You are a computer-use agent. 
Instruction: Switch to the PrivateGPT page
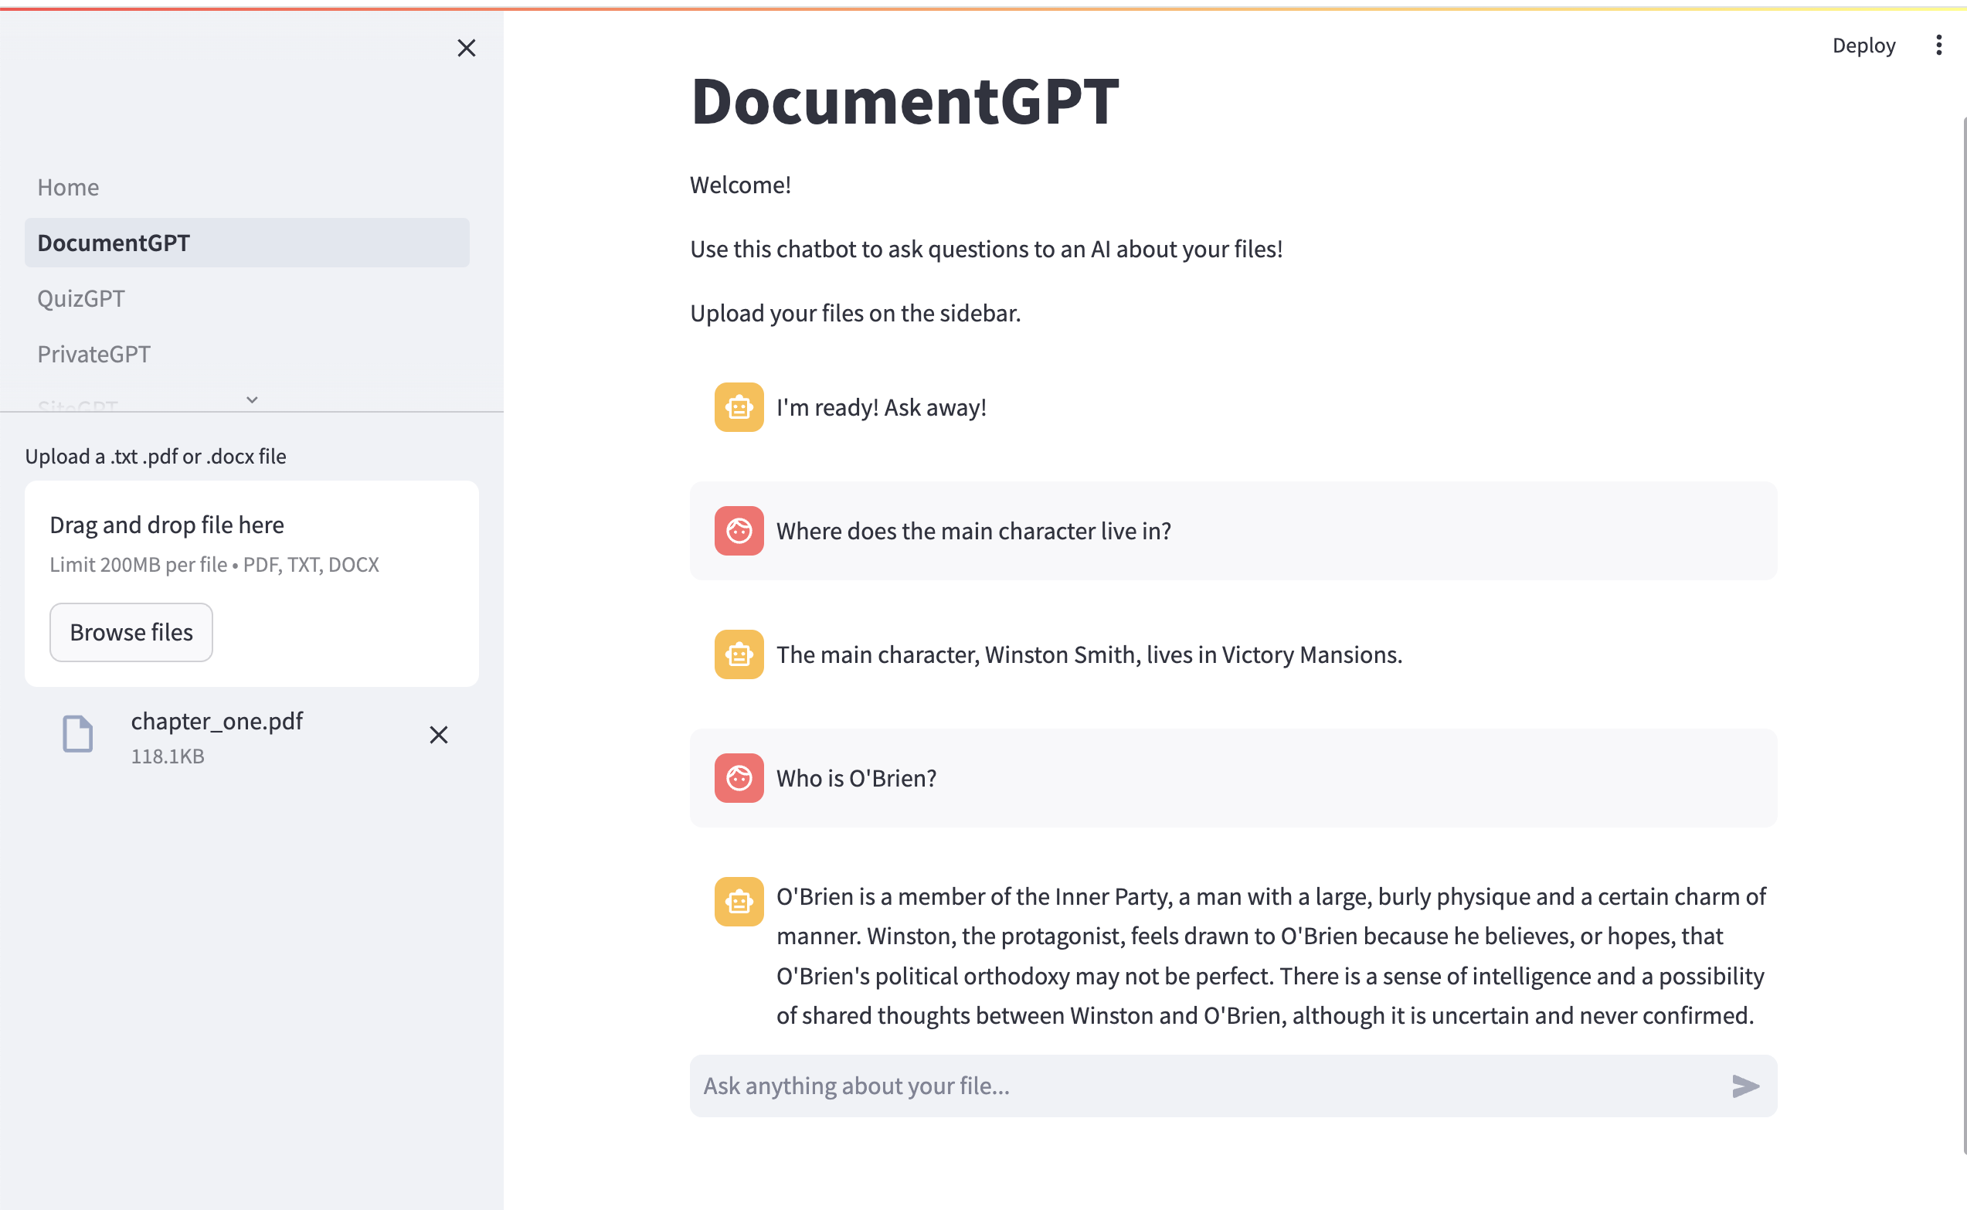point(93,354)
